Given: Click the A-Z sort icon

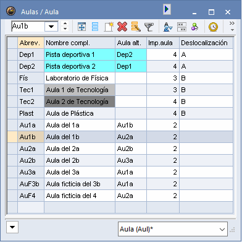Looking at the screenshot, I should click(168, 27).
